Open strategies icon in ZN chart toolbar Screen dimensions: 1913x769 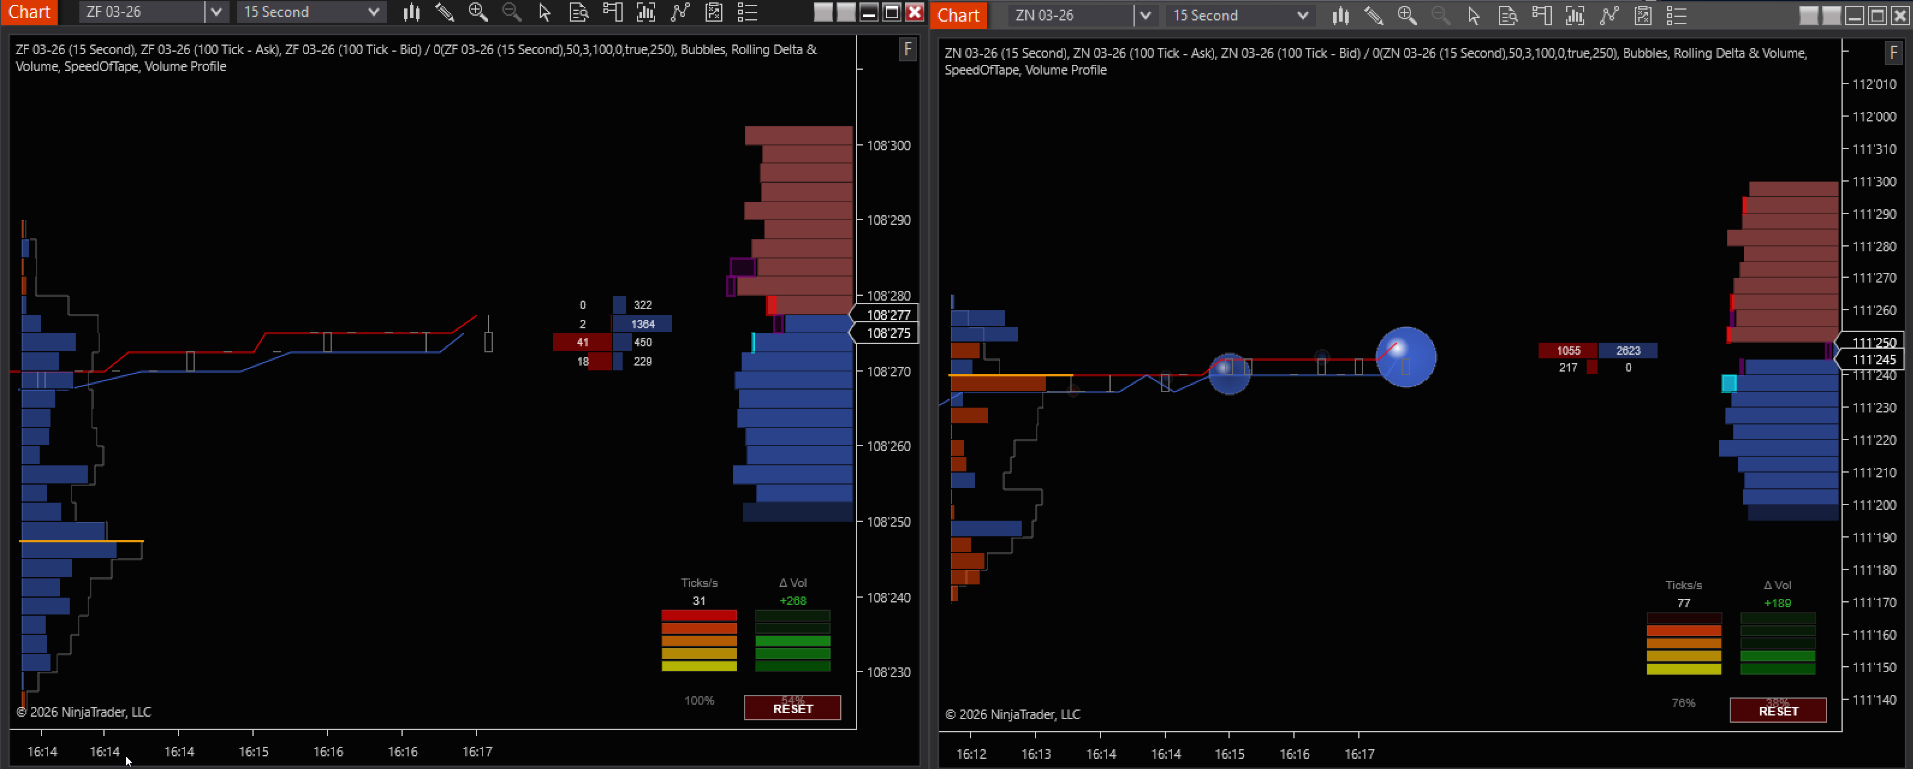pos(1643,15)
